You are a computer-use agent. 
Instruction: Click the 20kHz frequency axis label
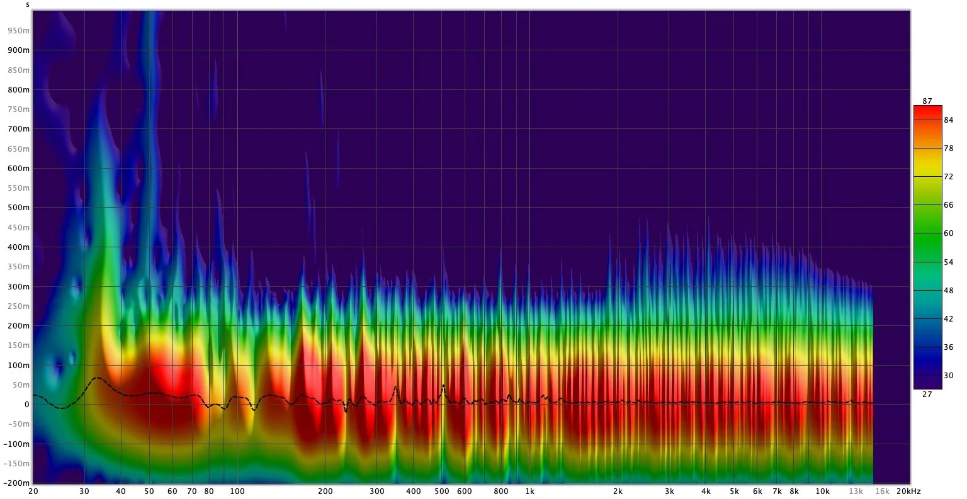tap(908, 491)
